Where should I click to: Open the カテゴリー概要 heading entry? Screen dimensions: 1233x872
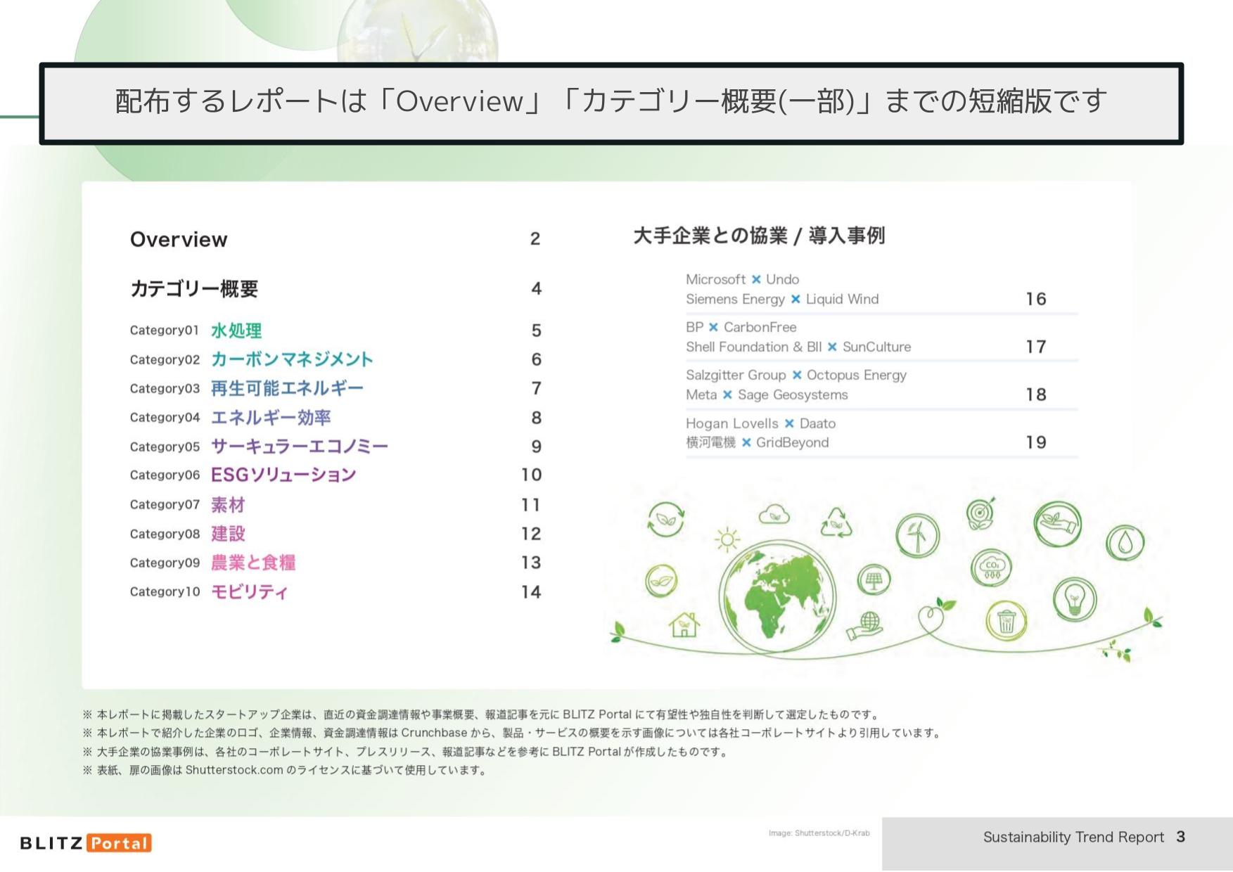click(194, 289)
